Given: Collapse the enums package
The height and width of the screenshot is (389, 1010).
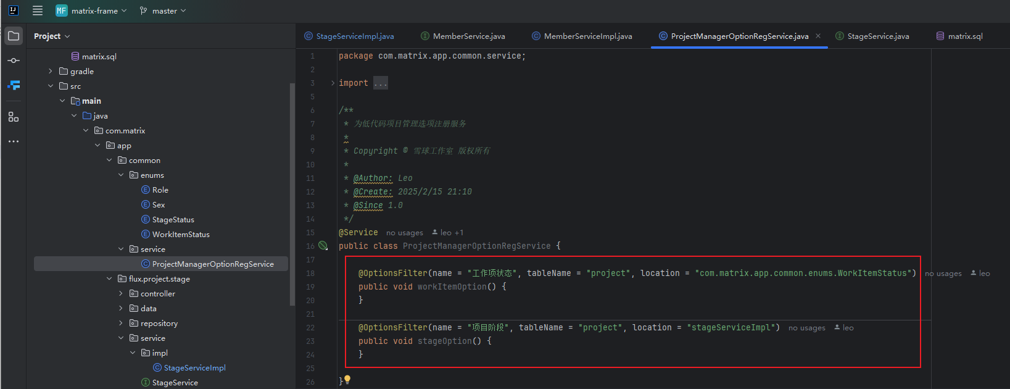Looking at the screenshot, I should 121,175.
